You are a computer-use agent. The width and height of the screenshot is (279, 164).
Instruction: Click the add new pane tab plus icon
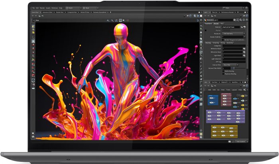110,12
